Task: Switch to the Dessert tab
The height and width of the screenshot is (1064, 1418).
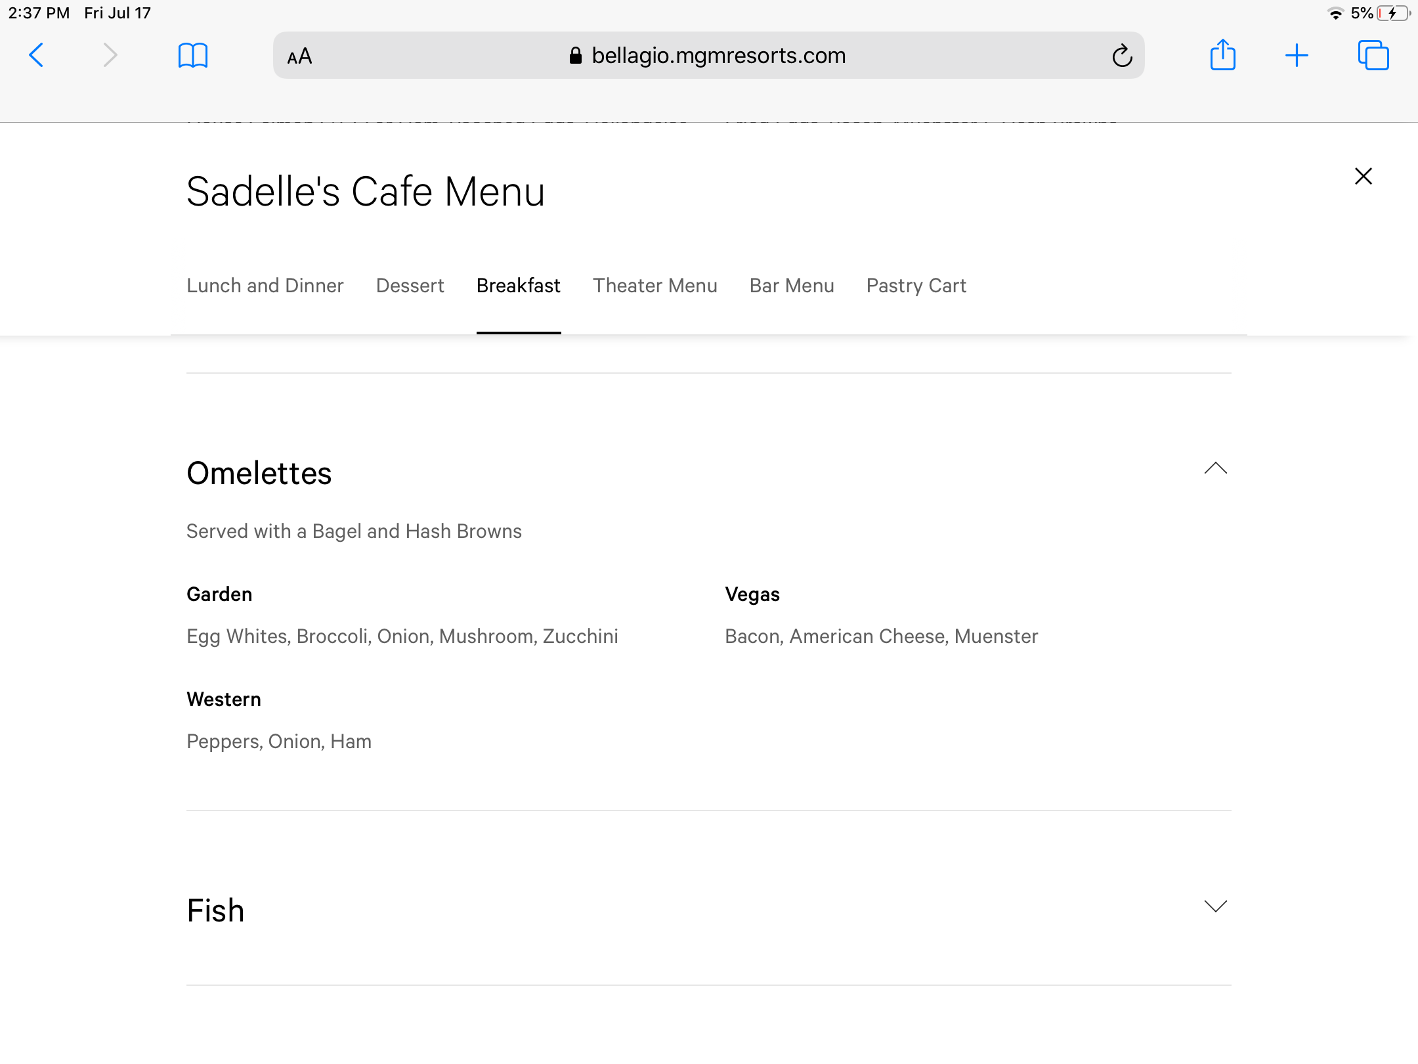Action: click(410, 286)
